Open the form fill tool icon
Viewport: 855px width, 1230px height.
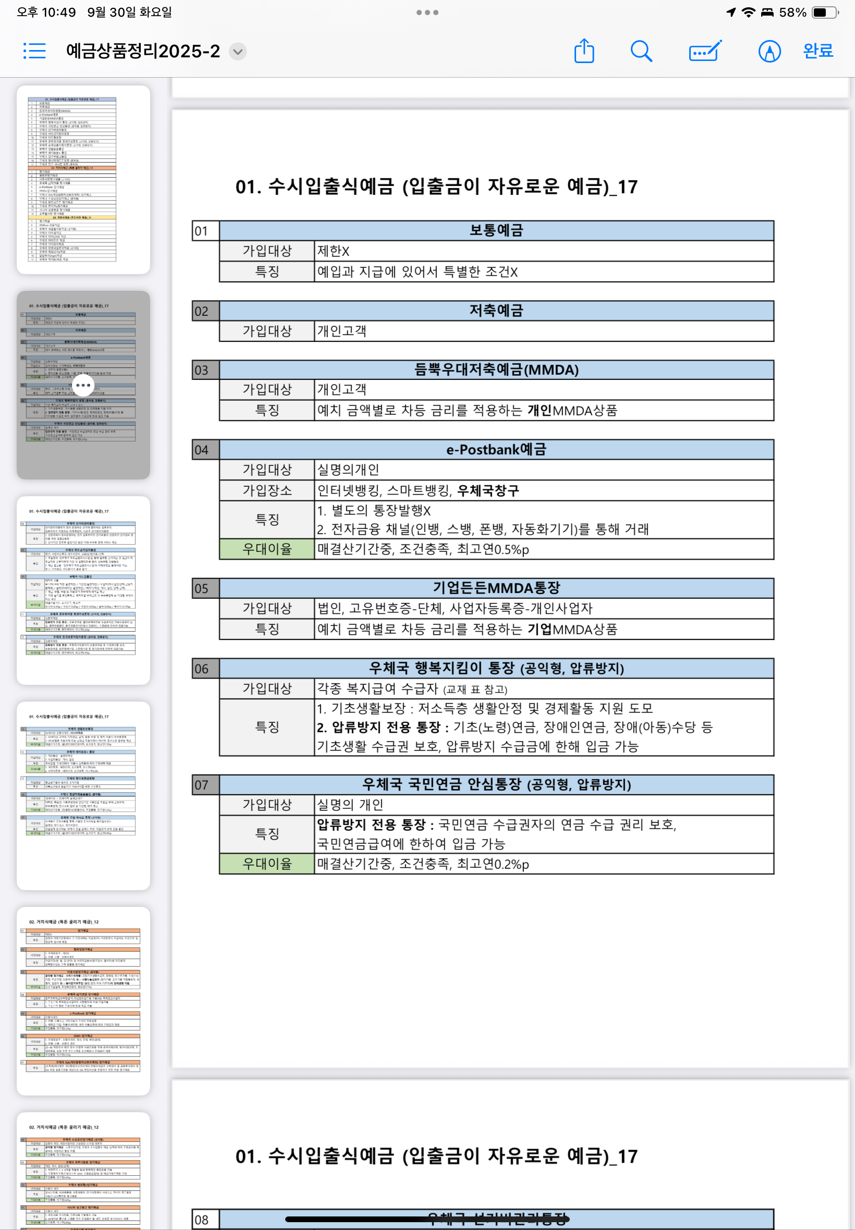click(x=704, y=52)
